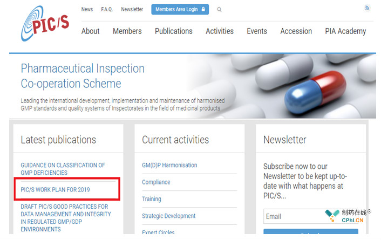Open the News link
381x240 pixels.
click(87, 9)
